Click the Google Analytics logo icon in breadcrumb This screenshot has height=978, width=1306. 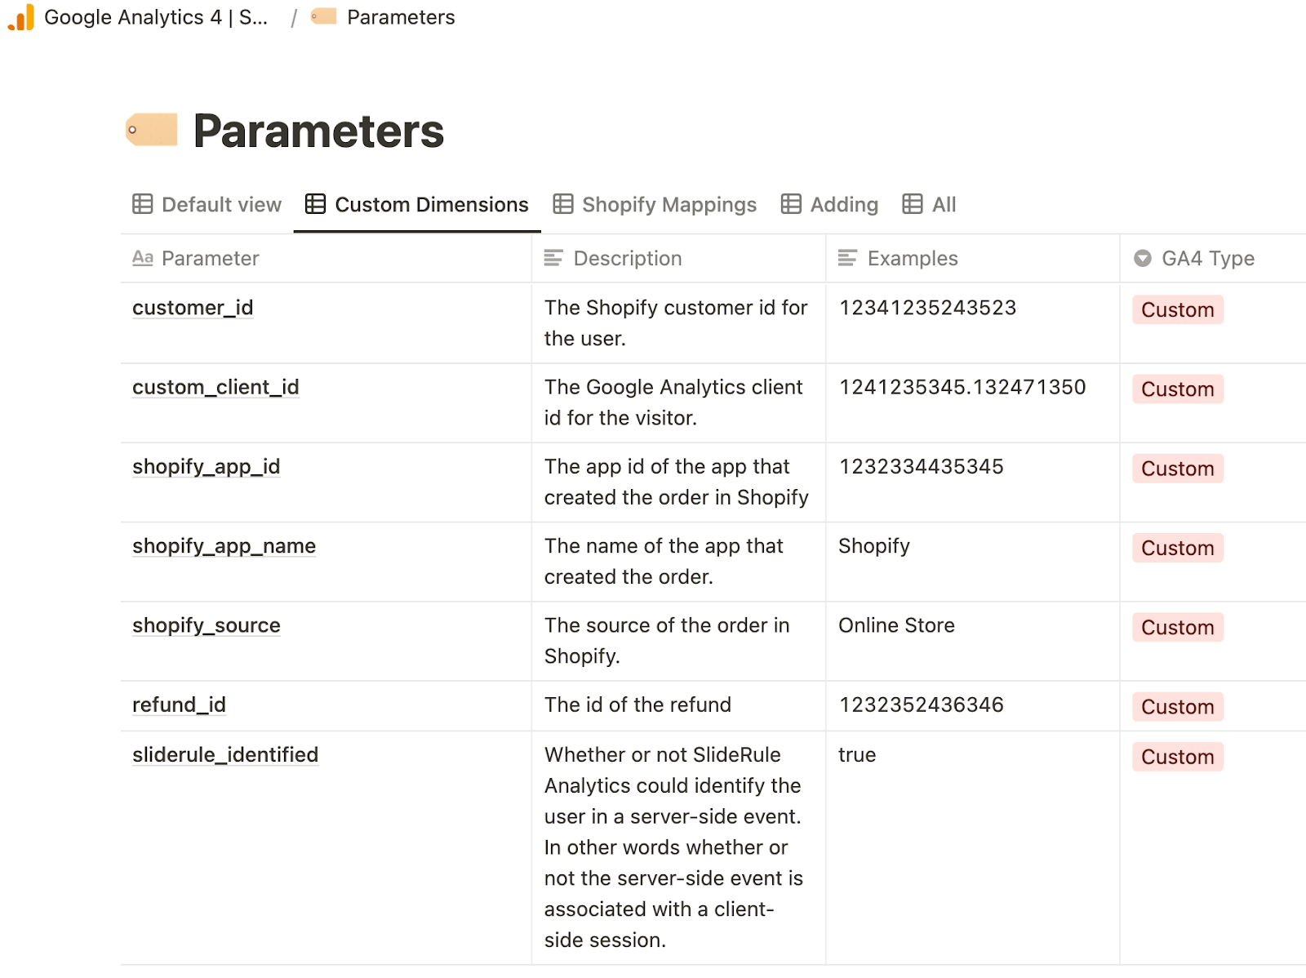coord(21,17)
